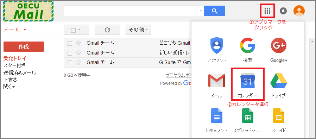Star the 'どこでも Gmail' message
The width and height of the screenshot is (316, 139).
(x=78, y=43)
